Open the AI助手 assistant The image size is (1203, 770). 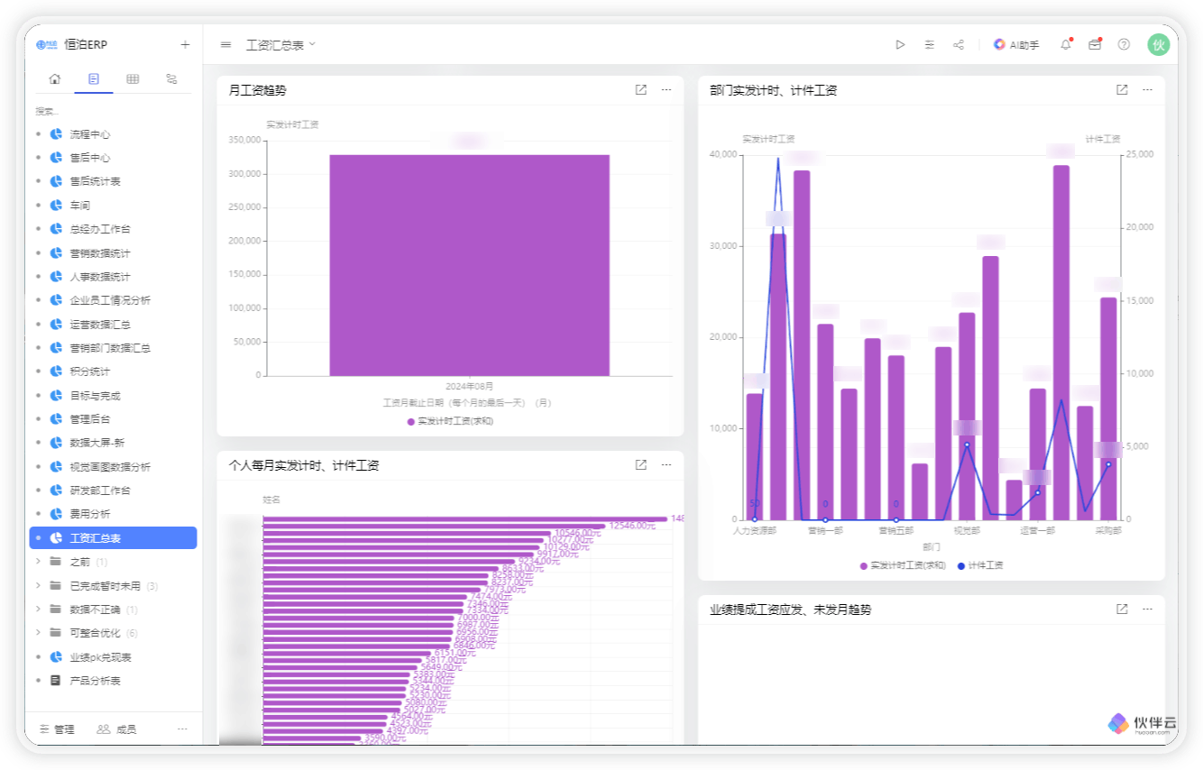tap(1016, 44)
